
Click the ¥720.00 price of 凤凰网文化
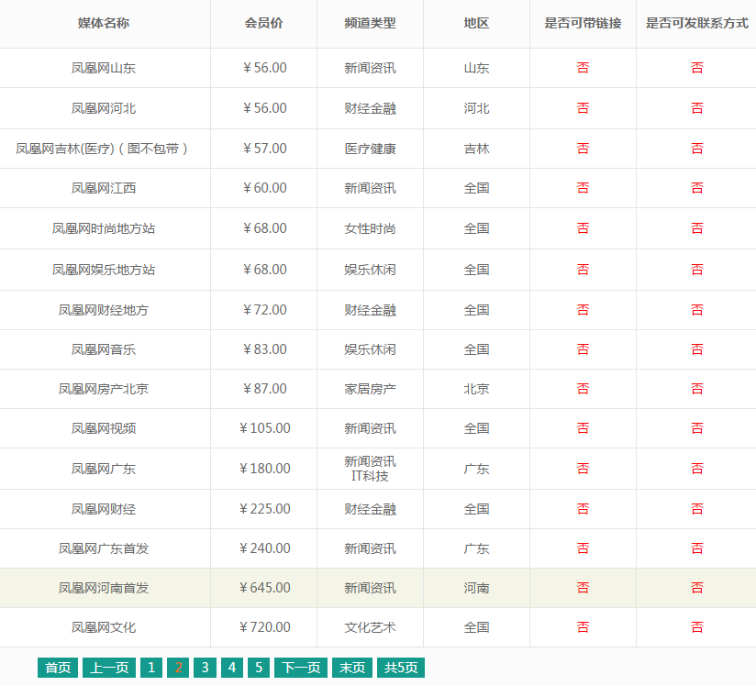click(264, 627)
